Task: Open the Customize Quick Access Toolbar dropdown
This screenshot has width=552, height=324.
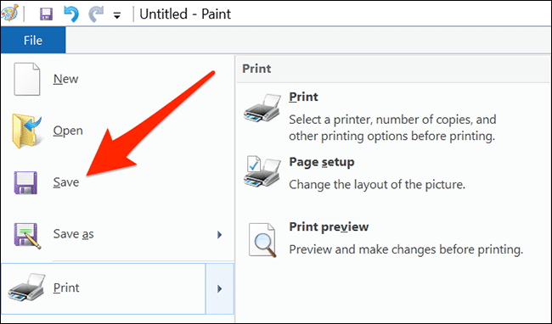Action: point(117,15)
